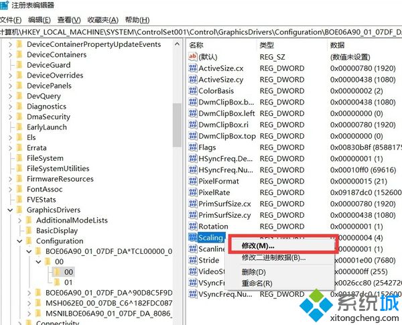Click the DwmClipBox.top value icon
The height and width of the screenshot is (325, 402).
tap(192, 136)
